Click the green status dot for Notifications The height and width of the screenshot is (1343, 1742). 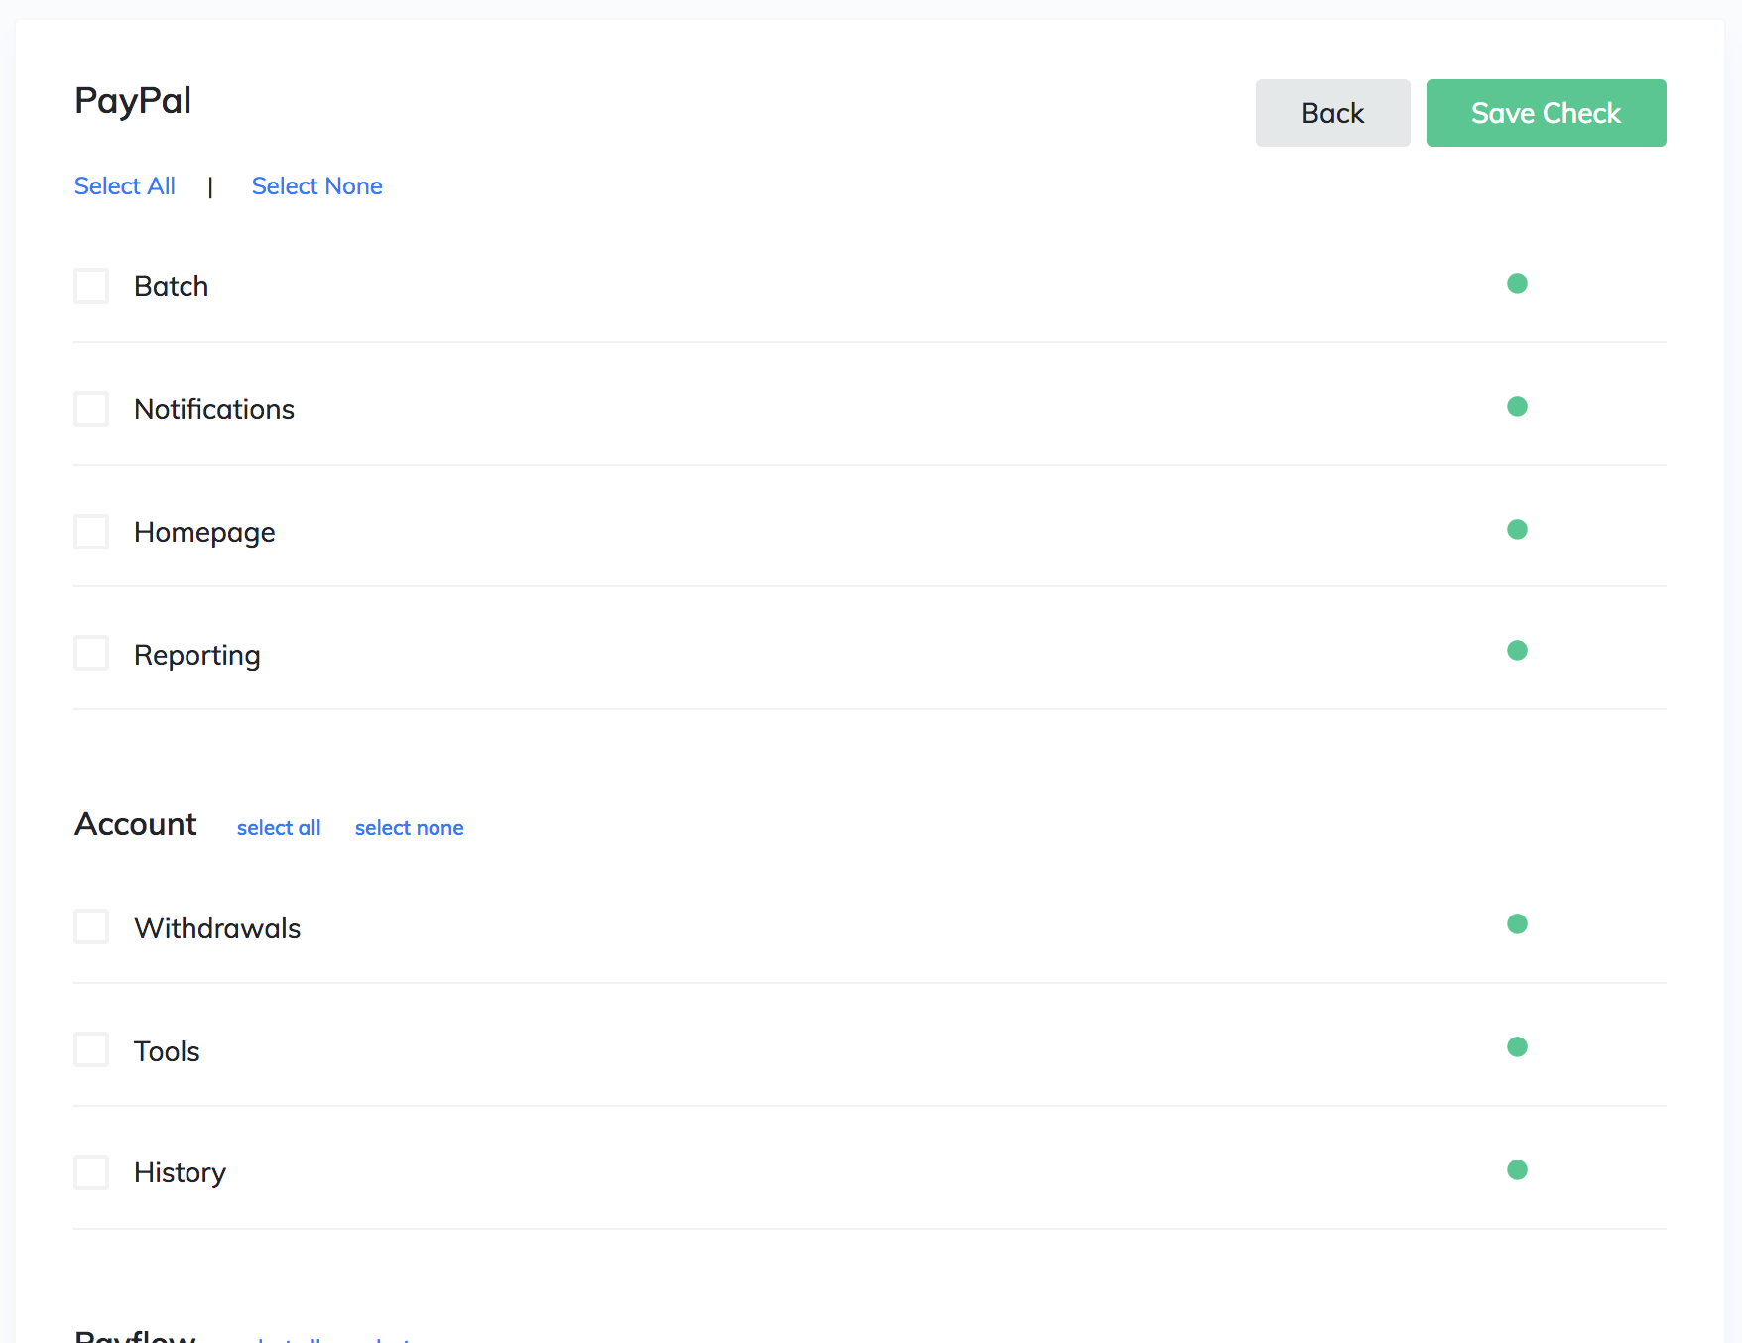tap(1517, 407)
